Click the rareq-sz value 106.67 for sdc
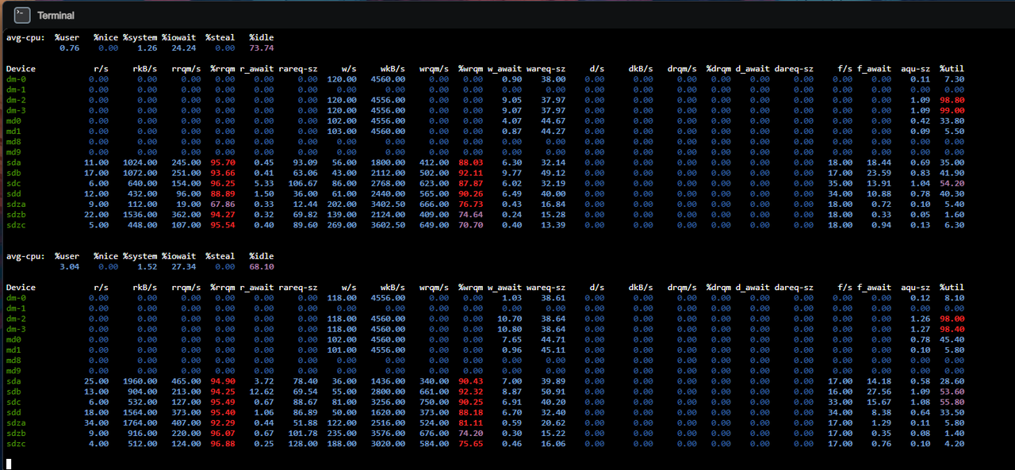Viewport: 1015px width, 470px height. click(301, 183)
